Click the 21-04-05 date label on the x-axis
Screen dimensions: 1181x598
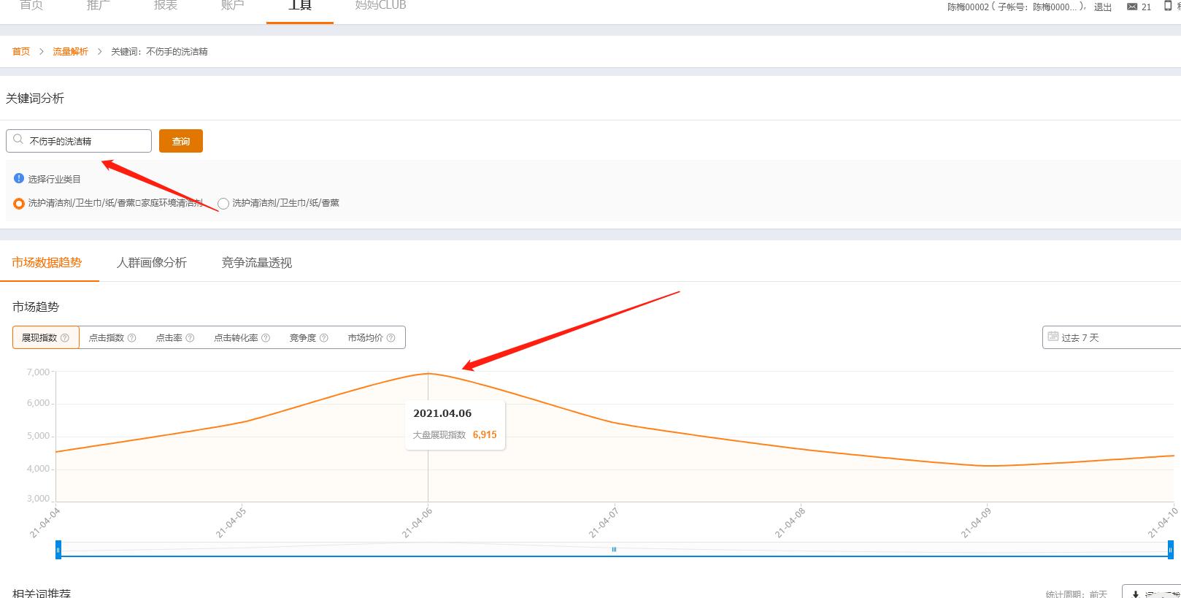pyautogui.click(x=231, y=523)
